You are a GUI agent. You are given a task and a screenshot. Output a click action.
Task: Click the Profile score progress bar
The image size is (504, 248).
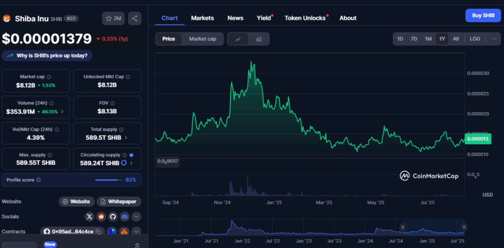109,180
